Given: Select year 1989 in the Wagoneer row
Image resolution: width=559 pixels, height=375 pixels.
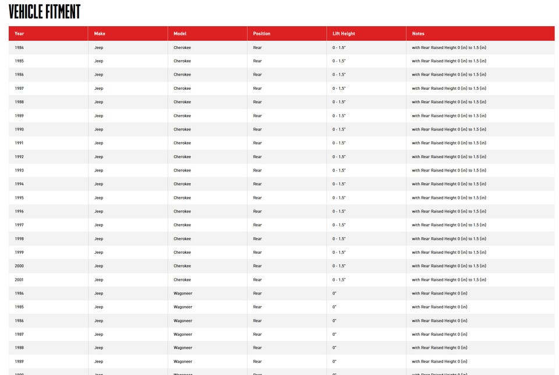Looking at the screenshot, I should click(x=19, y=362).
